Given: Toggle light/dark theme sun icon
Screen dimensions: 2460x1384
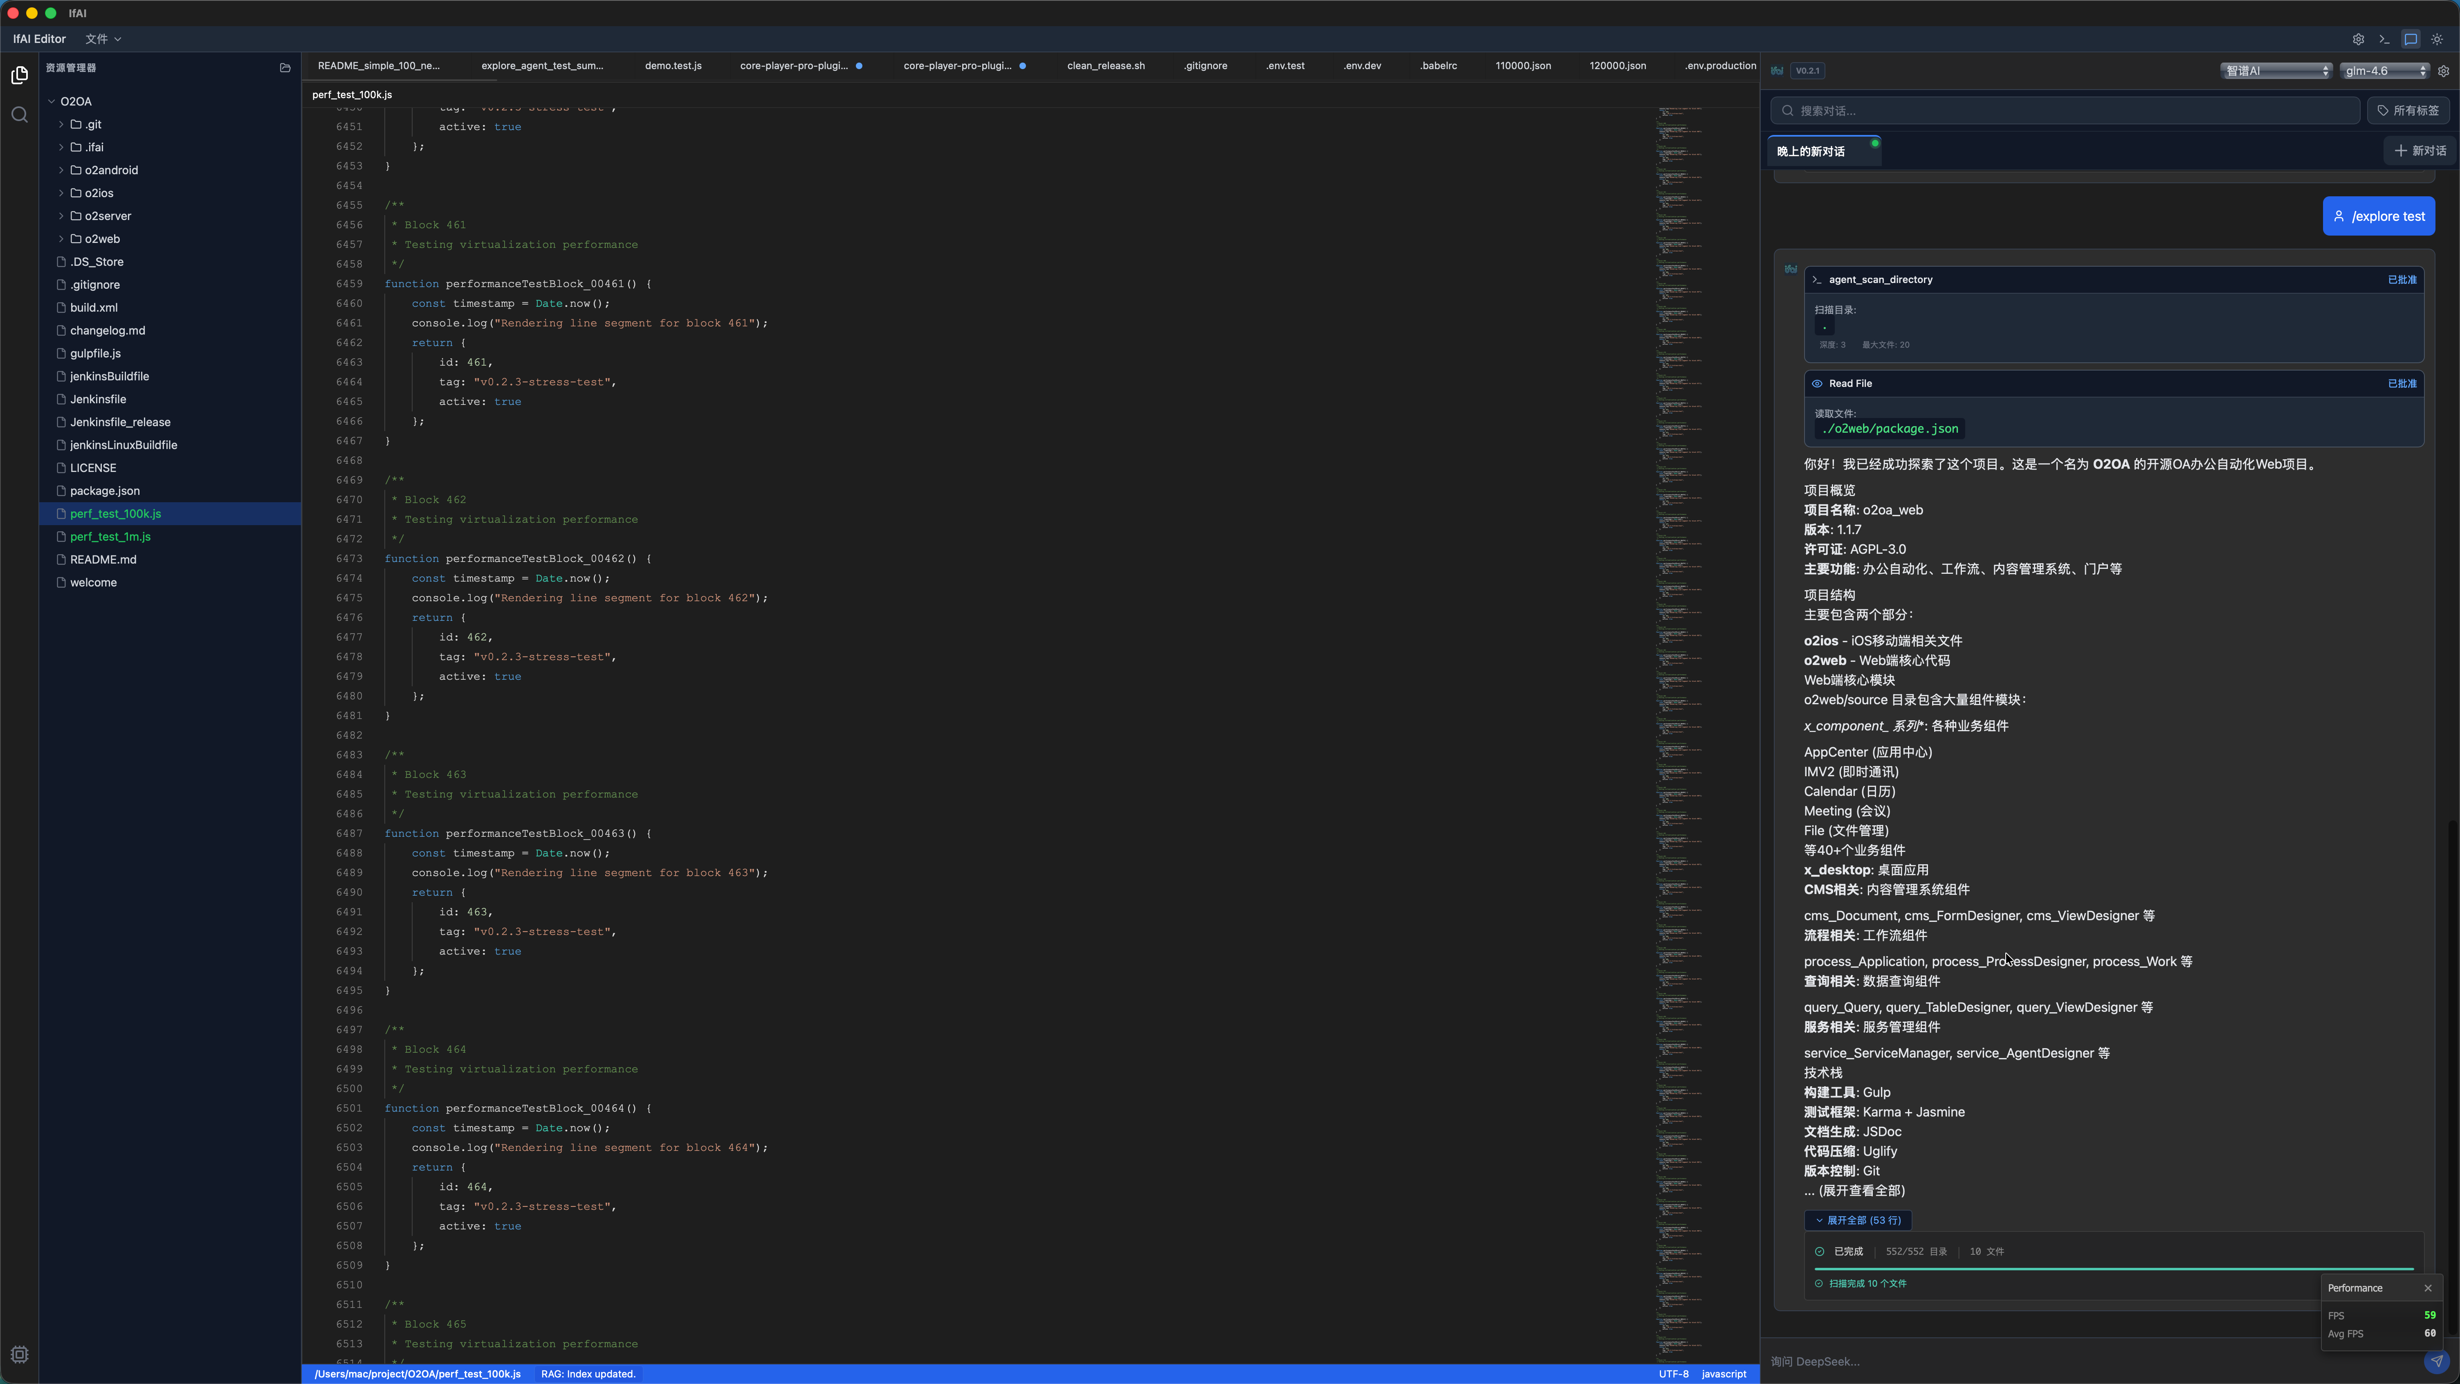Looking at the screenshot, I should tap(2437, 39).
